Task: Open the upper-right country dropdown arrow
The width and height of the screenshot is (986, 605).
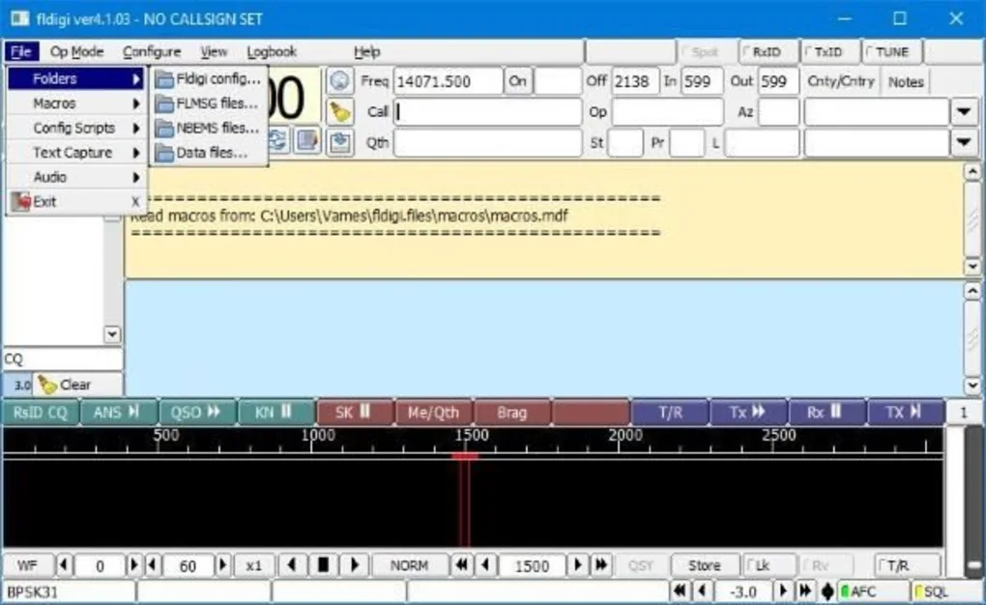Action: click(963, 112)
